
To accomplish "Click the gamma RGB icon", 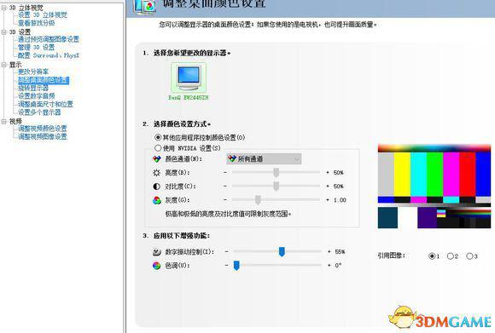I will pyautogui.click(x=157, y=200).
